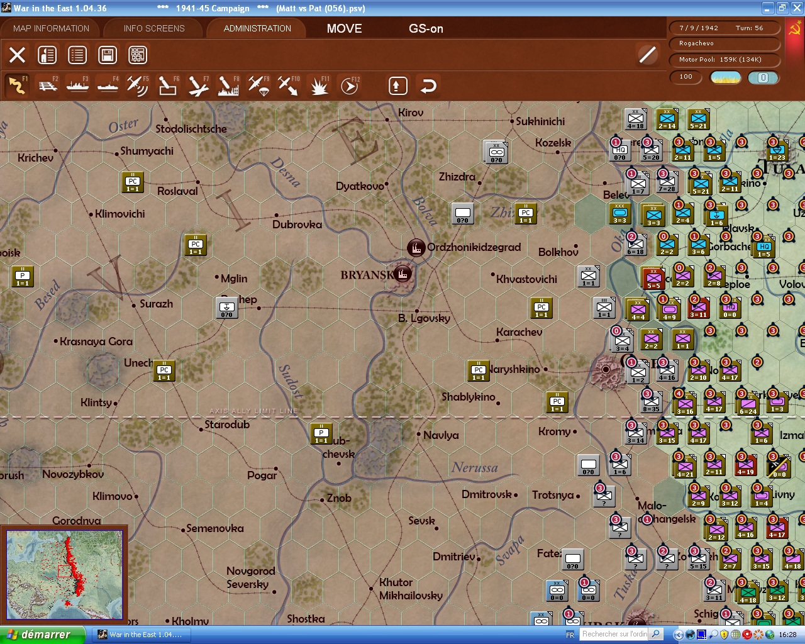Click the undo move arrow icon
The height and width of the screenshot is (644, 805).
[428, 86]
